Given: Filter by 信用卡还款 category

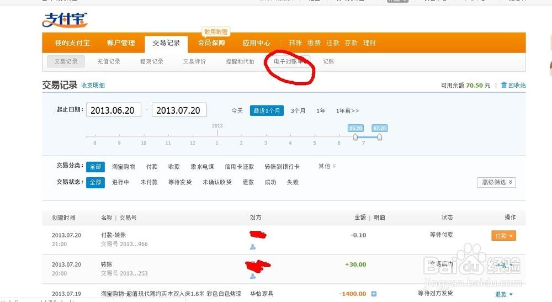Looking at the screenshot, I should 240,167.
